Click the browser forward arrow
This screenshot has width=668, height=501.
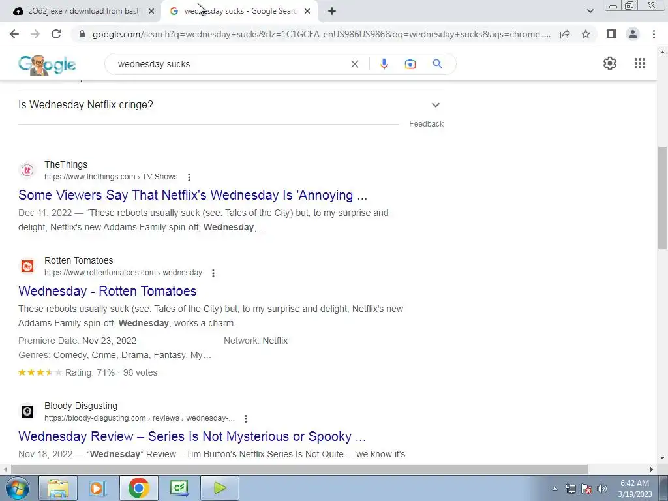pyautogui.click(x=35, y=34)
